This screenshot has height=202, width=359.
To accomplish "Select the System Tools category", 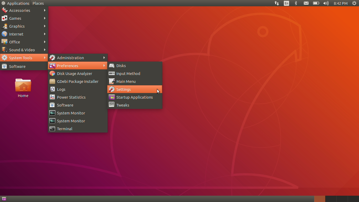I will click(24, 58).
